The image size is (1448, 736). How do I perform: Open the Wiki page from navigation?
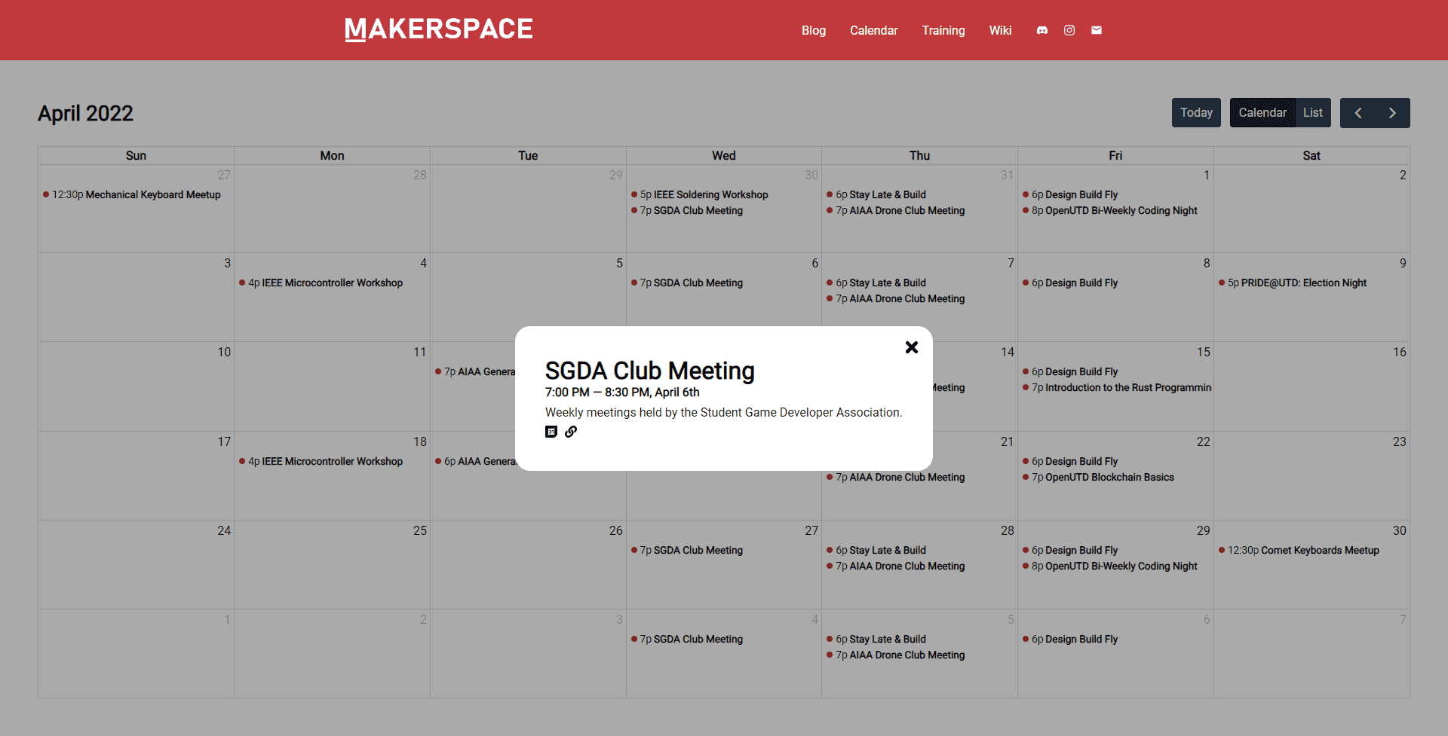[x=1000, y=30]
